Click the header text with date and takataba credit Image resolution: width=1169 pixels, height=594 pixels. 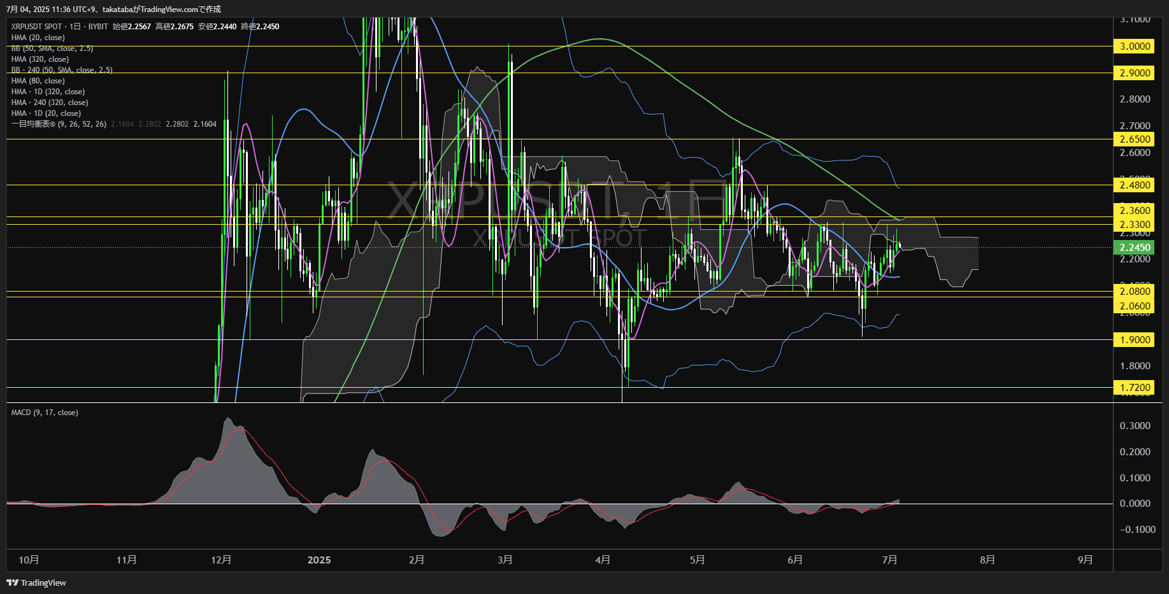tap(113, 9)
